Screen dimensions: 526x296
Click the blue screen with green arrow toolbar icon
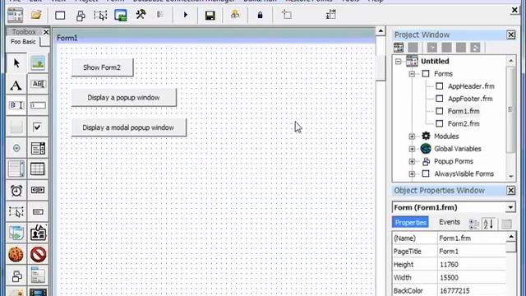tap(121, 16)
